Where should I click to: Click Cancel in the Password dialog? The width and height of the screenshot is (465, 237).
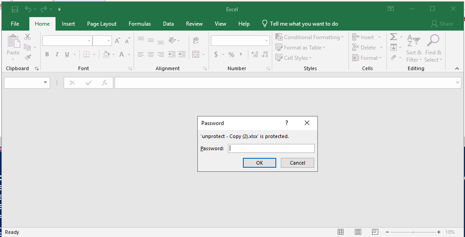pos(298,163)
